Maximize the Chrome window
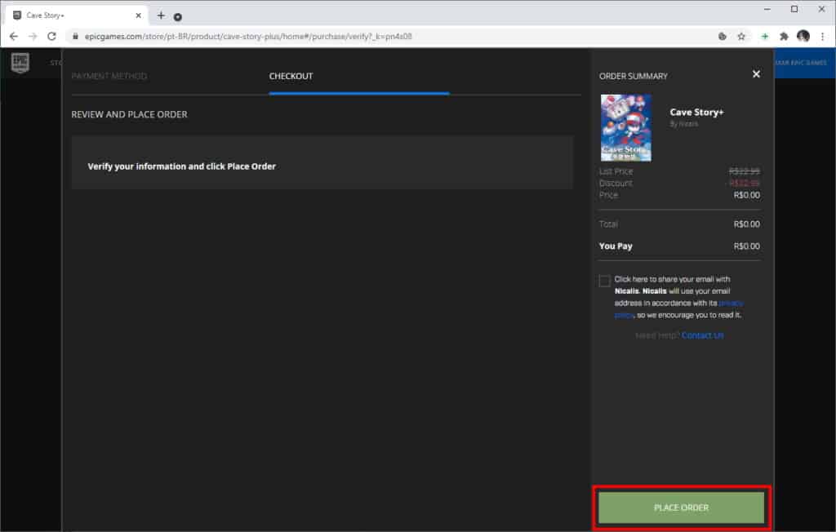The height and width of the screenshot is (532, 836). (x=794, y=9)
